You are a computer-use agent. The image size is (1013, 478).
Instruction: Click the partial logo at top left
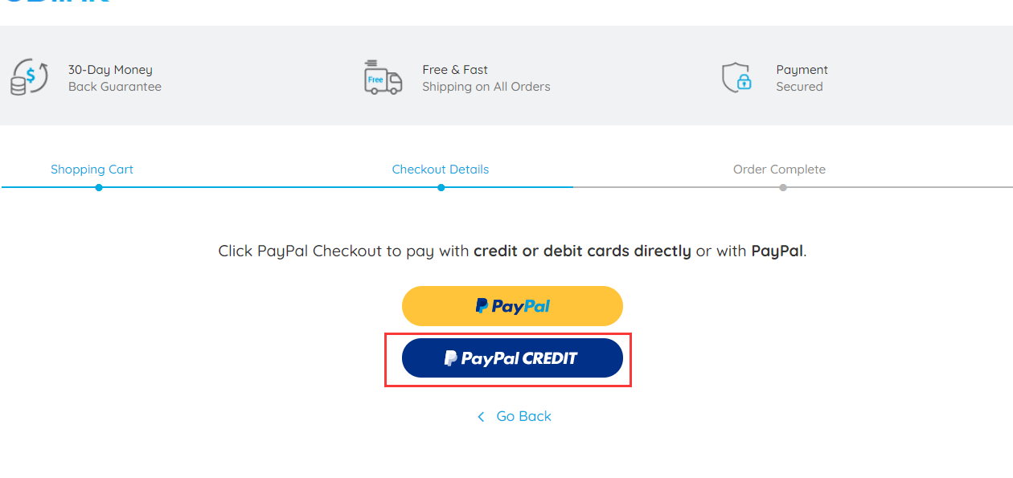pyautogui.click(x=55, y=2)
